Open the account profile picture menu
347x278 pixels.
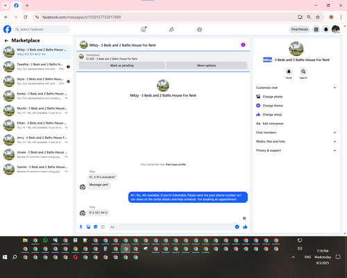pyautogui.click(x=336, y=29)
